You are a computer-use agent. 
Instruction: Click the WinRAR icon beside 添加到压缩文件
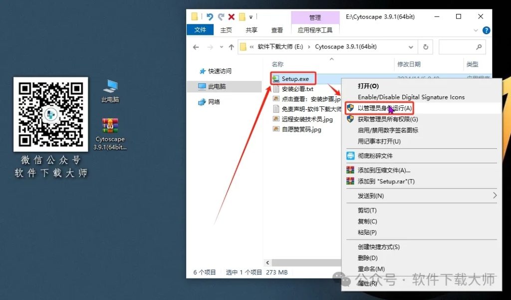(349, 170)
